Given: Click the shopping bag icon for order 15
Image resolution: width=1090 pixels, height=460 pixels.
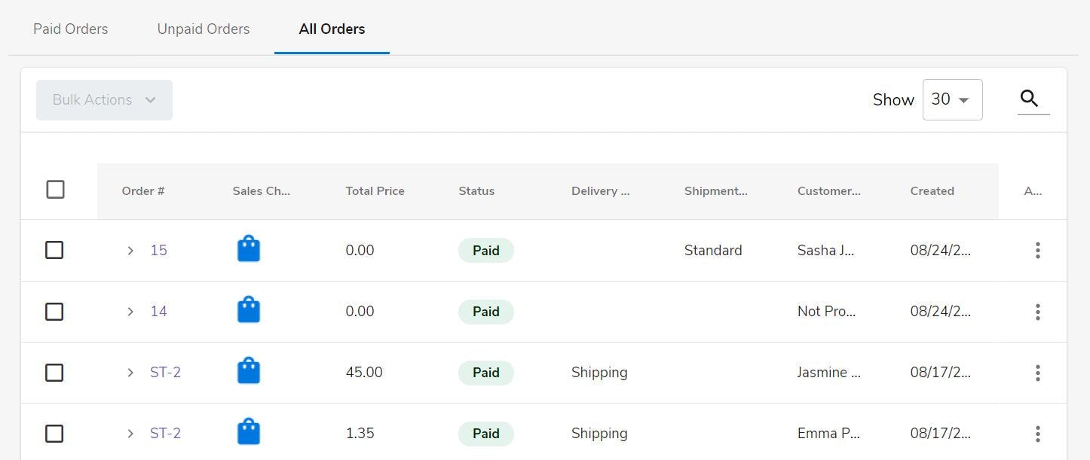Looking at the screenshot, I should [249, 249].
